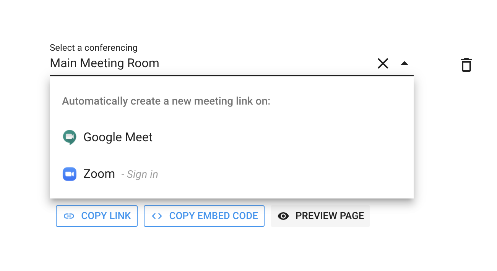
Task: Click the COPY LINK label text
Action: click(x=106, y=216)
